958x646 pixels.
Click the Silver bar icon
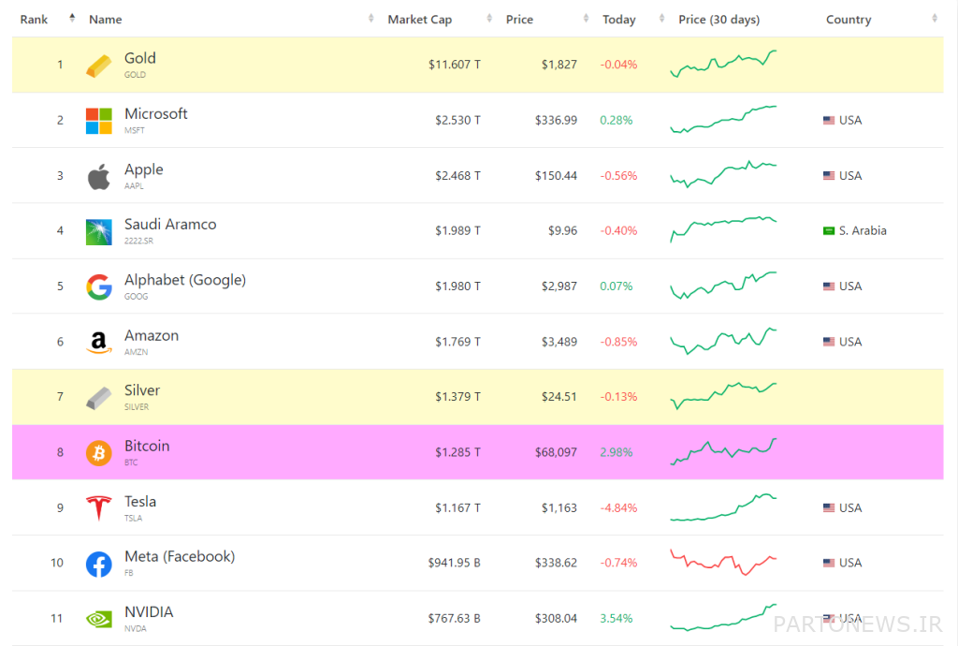click(x=98, y=398)
